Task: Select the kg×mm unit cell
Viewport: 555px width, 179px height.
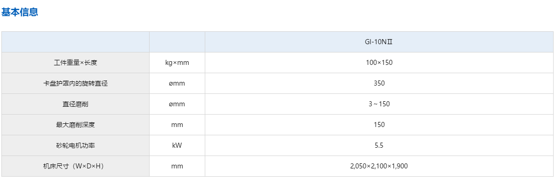Action: (177, 63)
